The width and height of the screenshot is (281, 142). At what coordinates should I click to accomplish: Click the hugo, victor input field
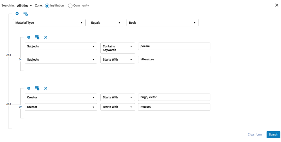tap(174, 97)
